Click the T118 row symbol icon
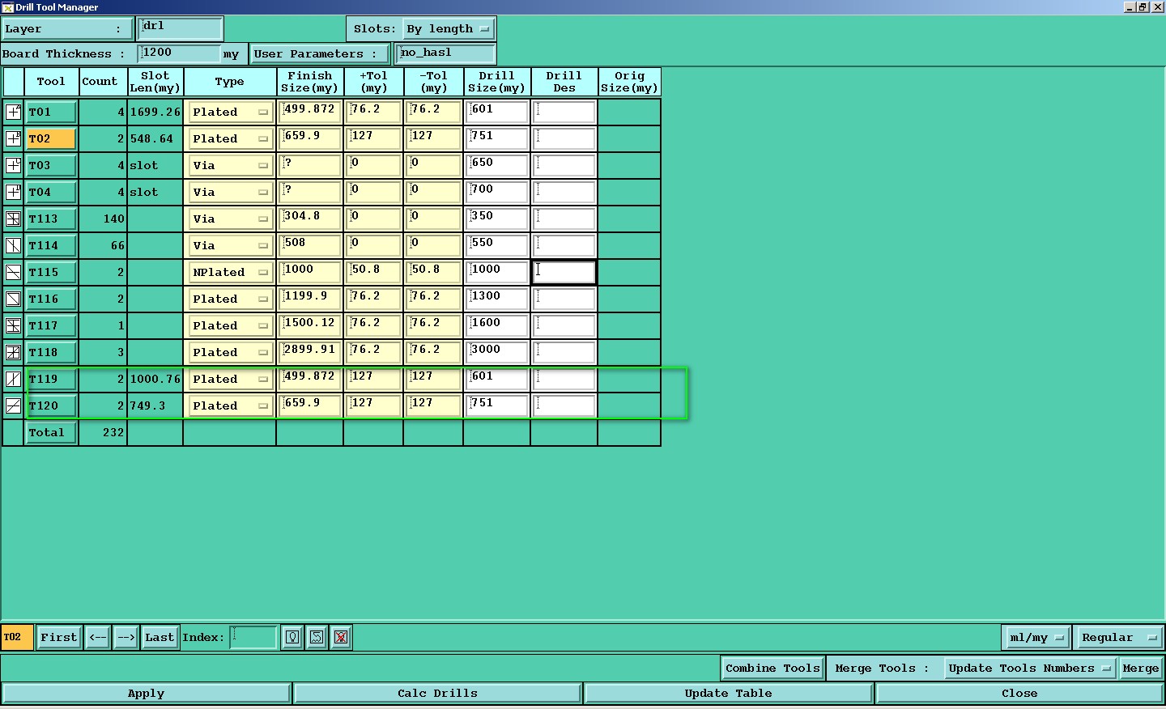This screenshot has width=1166, height=709. [x=13, y=352]
